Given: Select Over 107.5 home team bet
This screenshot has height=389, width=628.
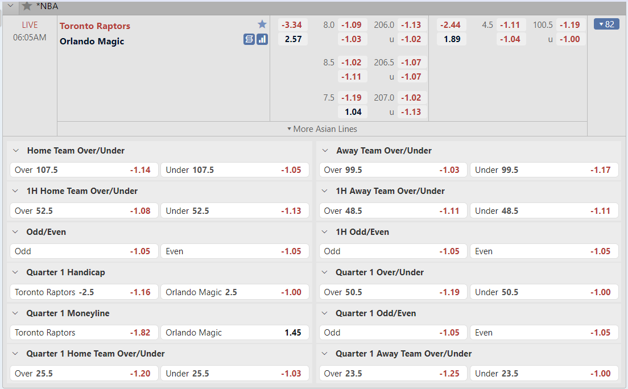Looking at the screenshot, I should coord(83,170).
